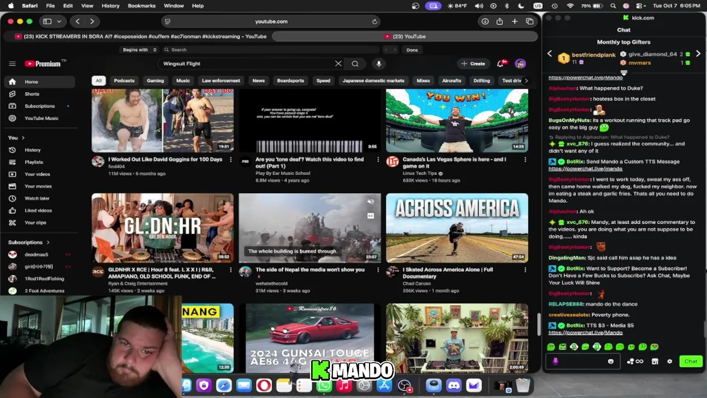Click Kick chat message input field

point(583,362)
